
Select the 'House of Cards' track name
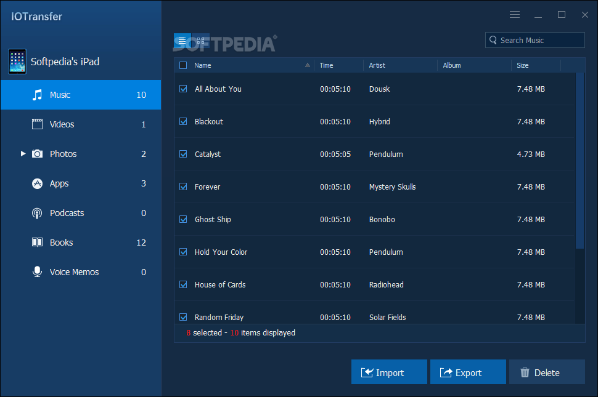click(x=220, y=285)
